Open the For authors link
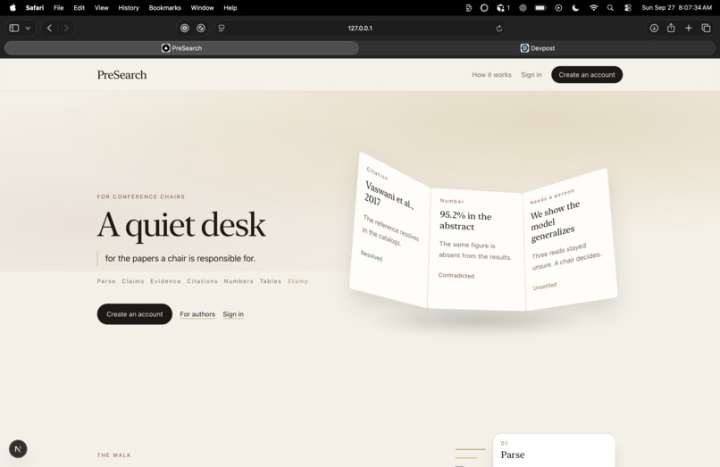720x467 pixels. tap(197, 314)
